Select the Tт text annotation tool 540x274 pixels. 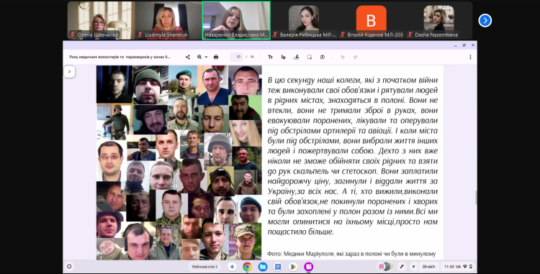[x=270, y=57]
